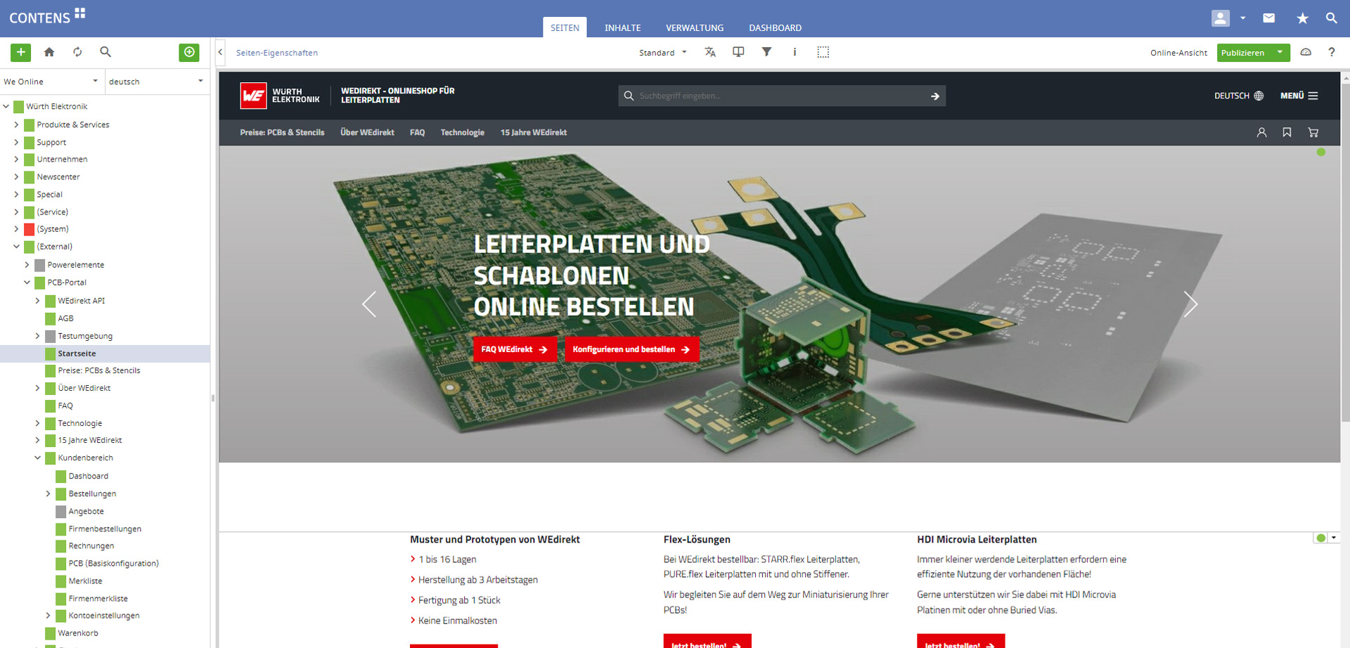Open the page info icon
This screenshot has height=648, width=1350.
(795, 52)
